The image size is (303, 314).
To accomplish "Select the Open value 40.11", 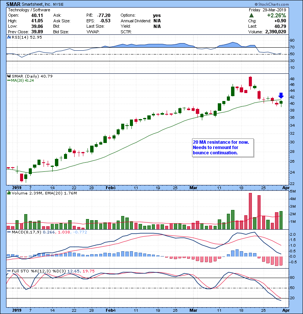I will click(37, 16).
